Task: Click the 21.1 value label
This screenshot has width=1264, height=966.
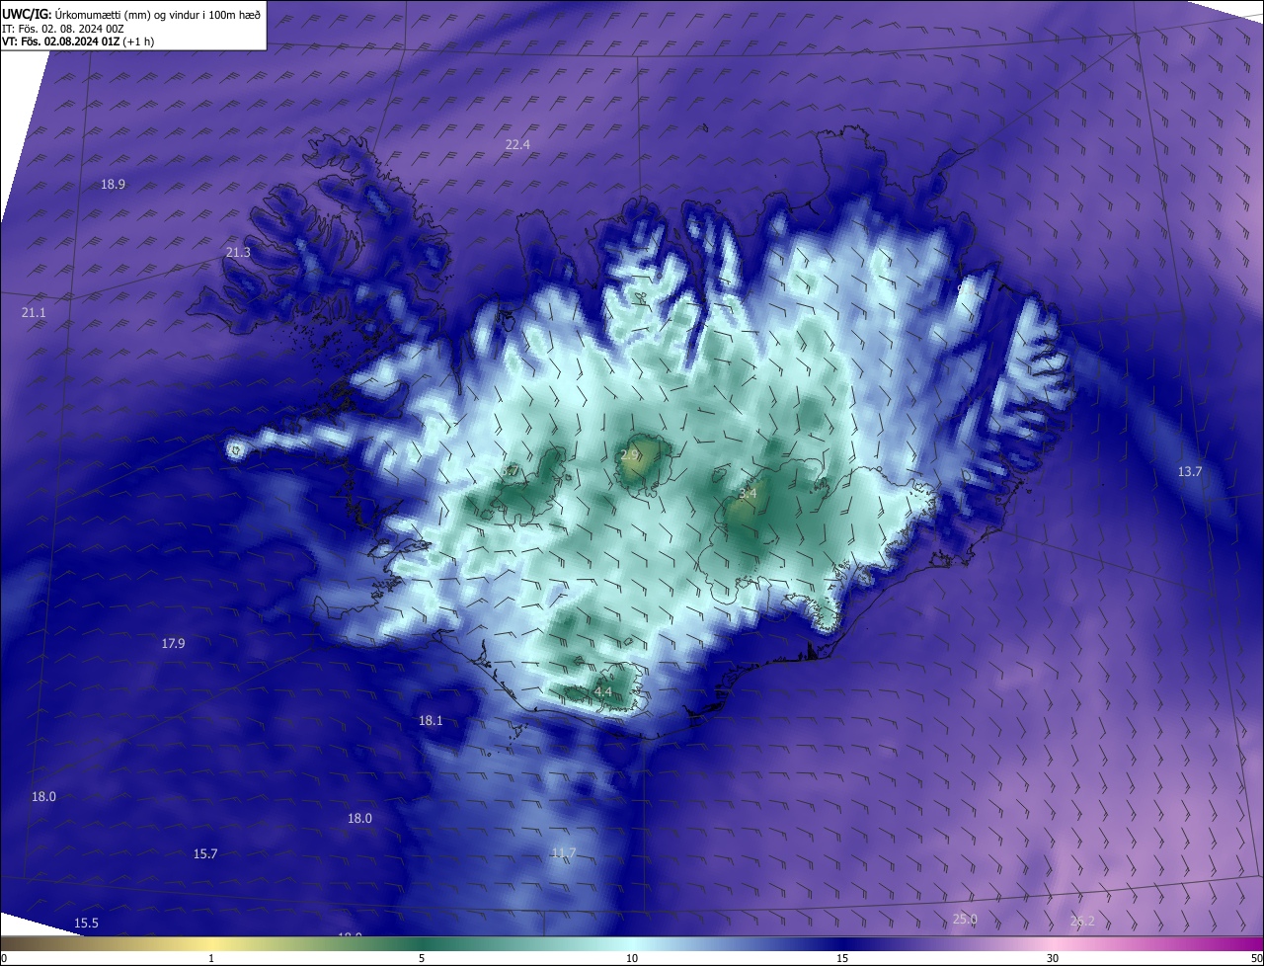Action: (34, 312)
